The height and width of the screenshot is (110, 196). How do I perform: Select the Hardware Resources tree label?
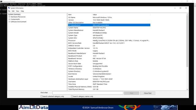click(x=18, y=17)
